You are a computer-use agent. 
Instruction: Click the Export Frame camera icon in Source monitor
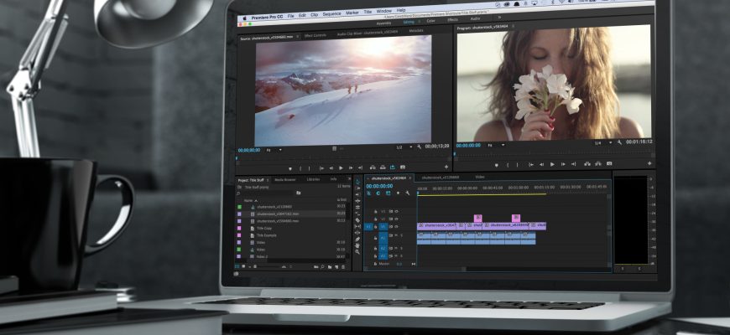[x=403, y=167]
